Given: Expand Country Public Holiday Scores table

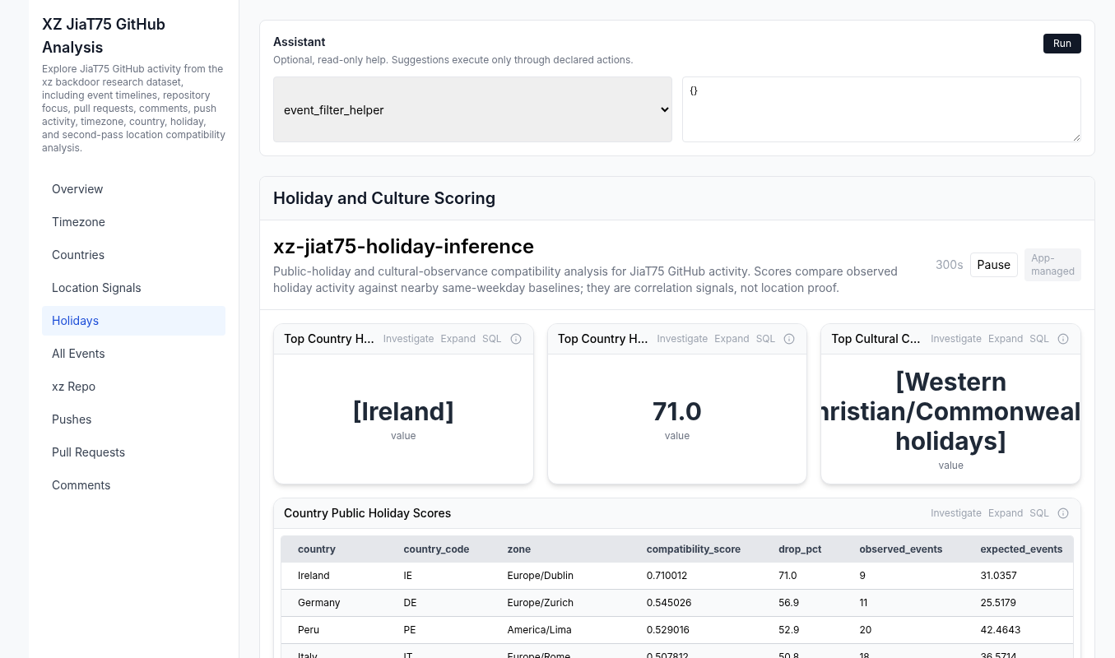Looking at the screenshot, I should 1006,513.
